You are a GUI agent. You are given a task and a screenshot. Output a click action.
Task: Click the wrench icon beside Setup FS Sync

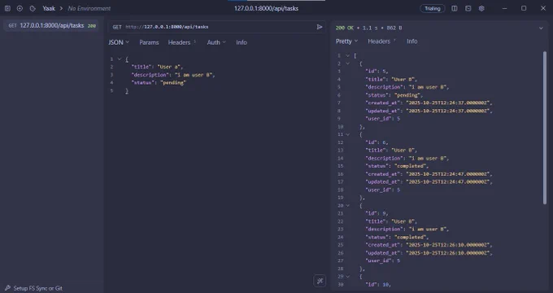8,288
